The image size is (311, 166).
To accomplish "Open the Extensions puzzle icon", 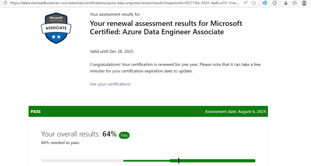I will 275,3.
